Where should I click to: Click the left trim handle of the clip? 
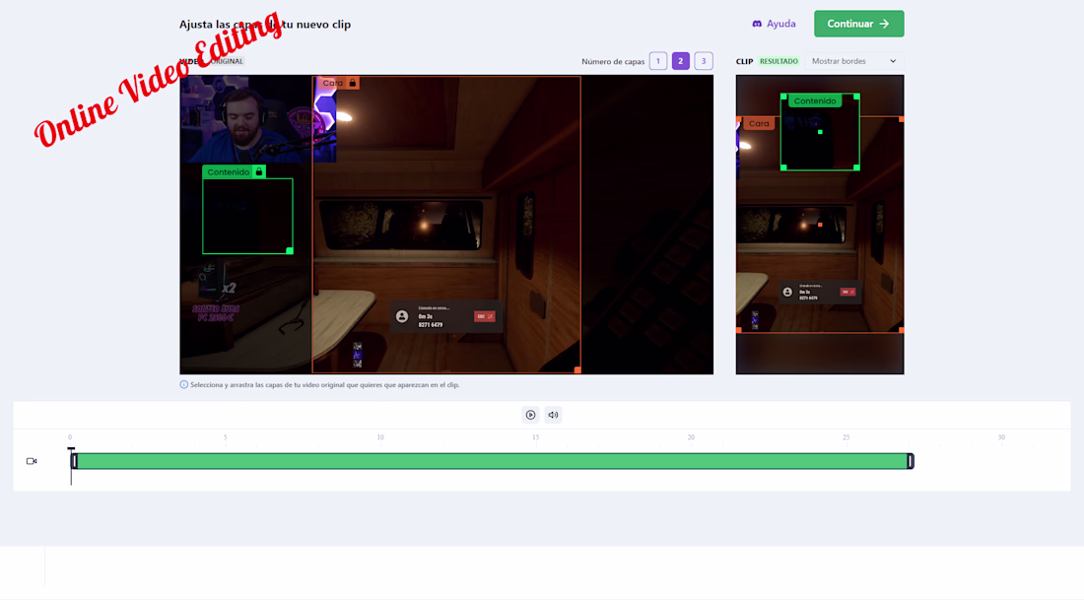[74, 461]
